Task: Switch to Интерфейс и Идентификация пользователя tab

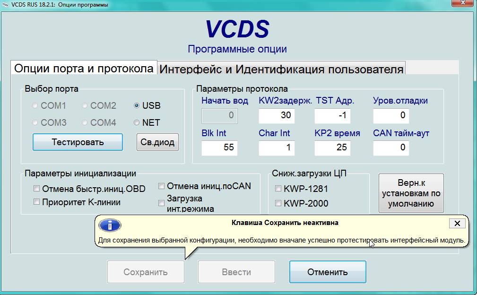Action: 281,69
